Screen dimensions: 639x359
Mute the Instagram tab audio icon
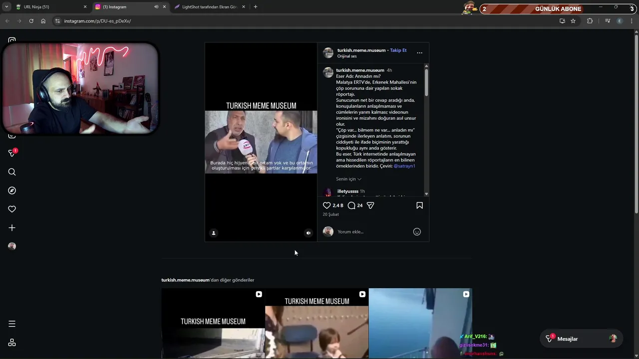click(x=156, y=7)
